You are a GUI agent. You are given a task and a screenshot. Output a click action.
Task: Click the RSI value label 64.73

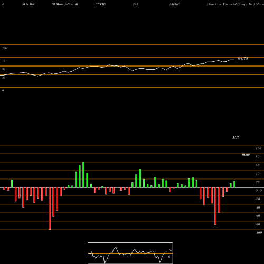pyautogui.click(x=243, y=59)
